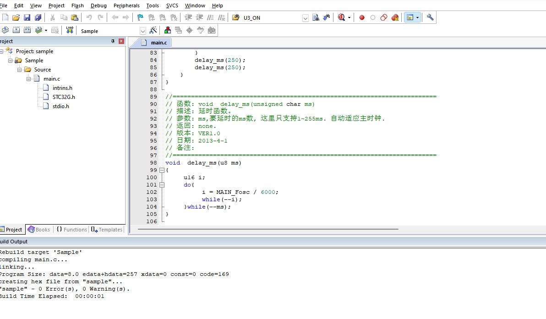Insert a breakpoint with the red dot icon
Viewport: 546px width, 319px height.
click(x=362, y=17)
